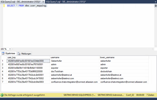Viewport: 157px width, 100px height.
Task: Click the user_key cell ending in 3470002
Action: (28, 78)
